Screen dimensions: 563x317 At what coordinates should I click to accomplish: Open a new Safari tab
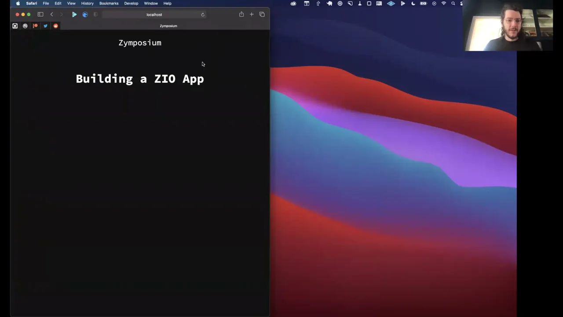(x=252, y=15)
